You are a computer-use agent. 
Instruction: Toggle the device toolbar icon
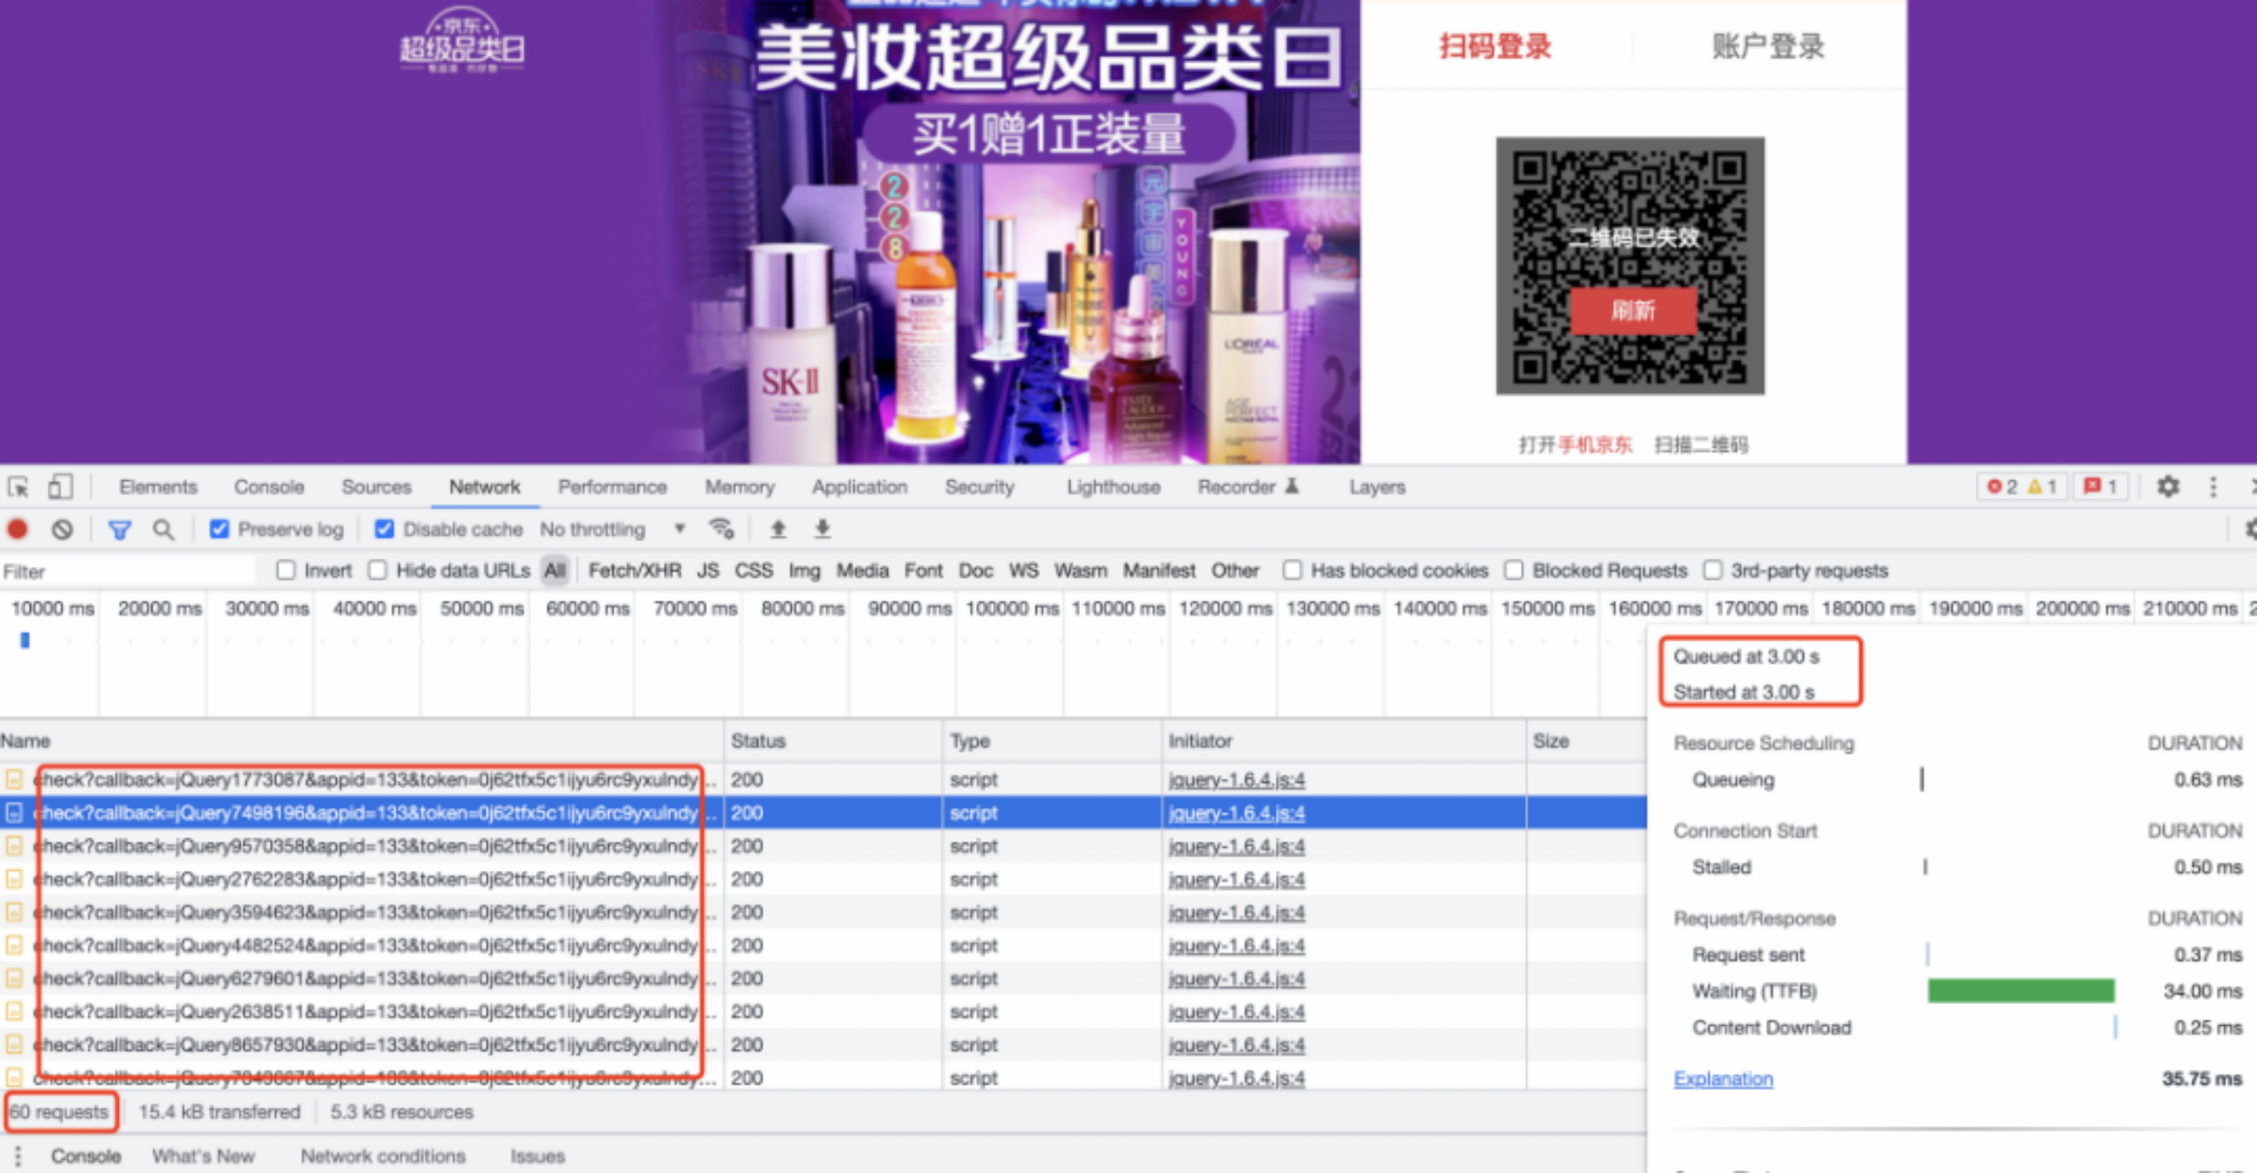(x=59, y=486)
